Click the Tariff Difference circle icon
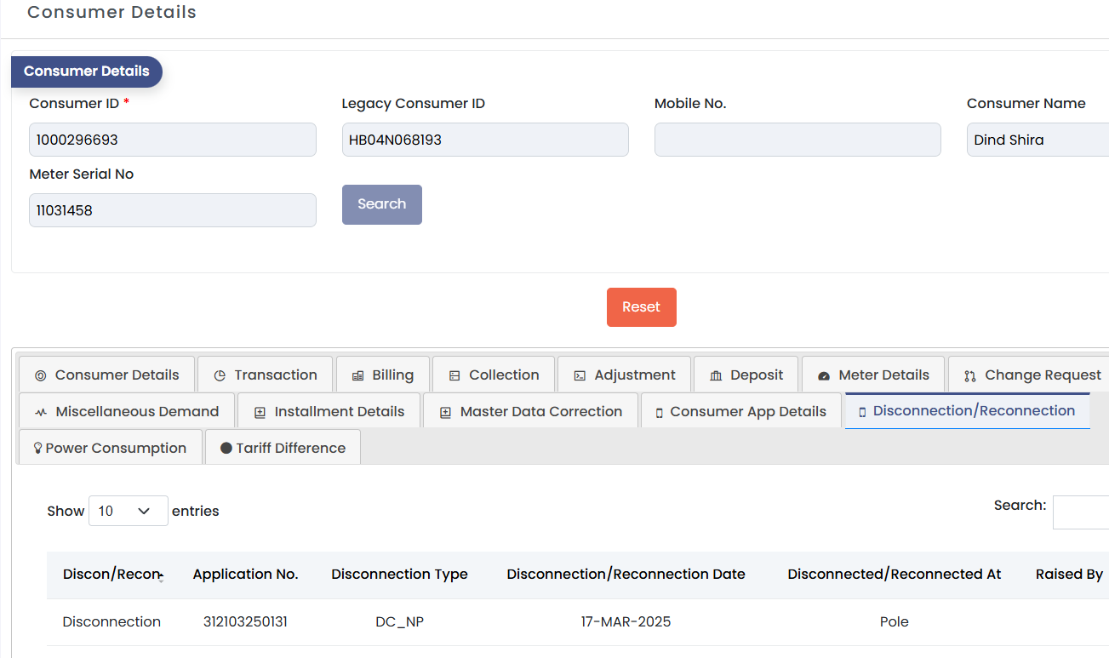The height and width of the screenshot is (658, 1109). pos(226,448)
